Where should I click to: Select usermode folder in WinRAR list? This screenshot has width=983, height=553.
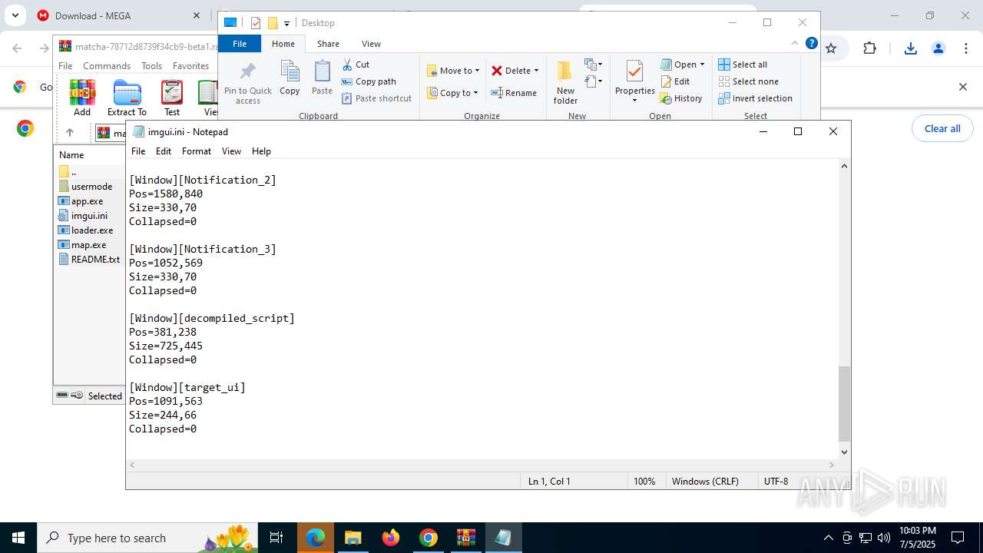[x=91, y=187]
